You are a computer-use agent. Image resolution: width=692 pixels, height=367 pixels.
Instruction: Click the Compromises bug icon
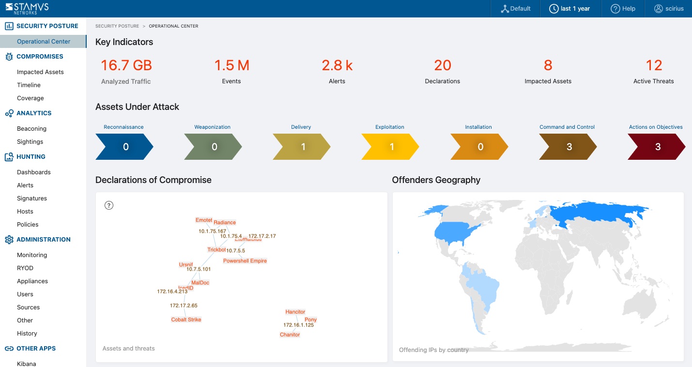coord(8,56)
